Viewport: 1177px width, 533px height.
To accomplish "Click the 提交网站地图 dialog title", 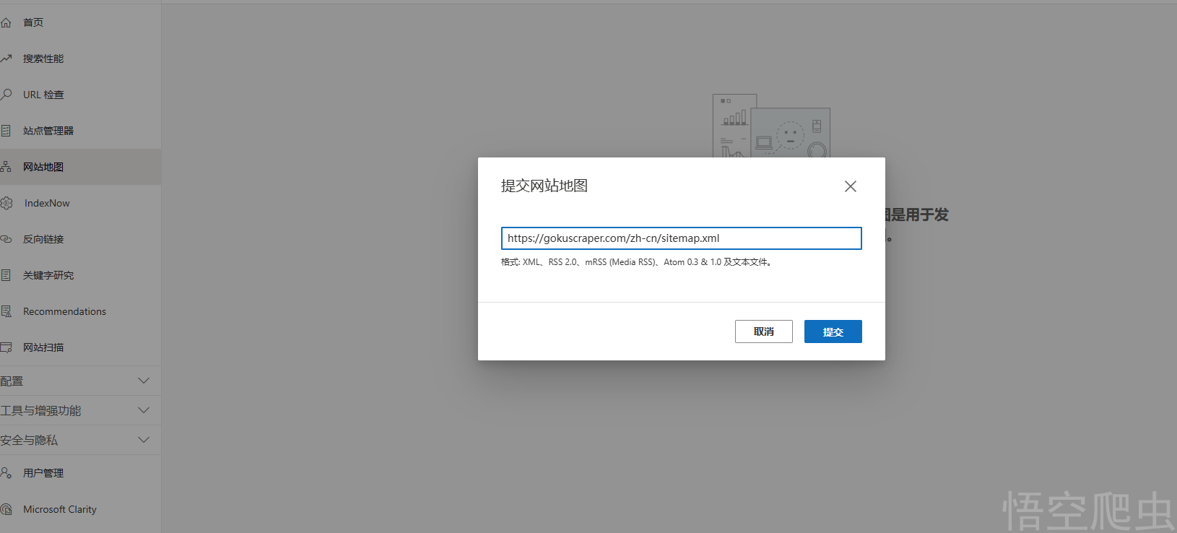I will tap(544, 186).
